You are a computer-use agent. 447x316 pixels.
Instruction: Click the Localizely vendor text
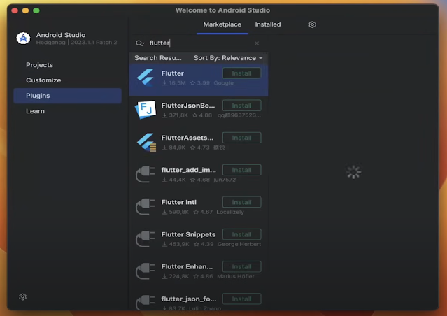tap(230, 212)
